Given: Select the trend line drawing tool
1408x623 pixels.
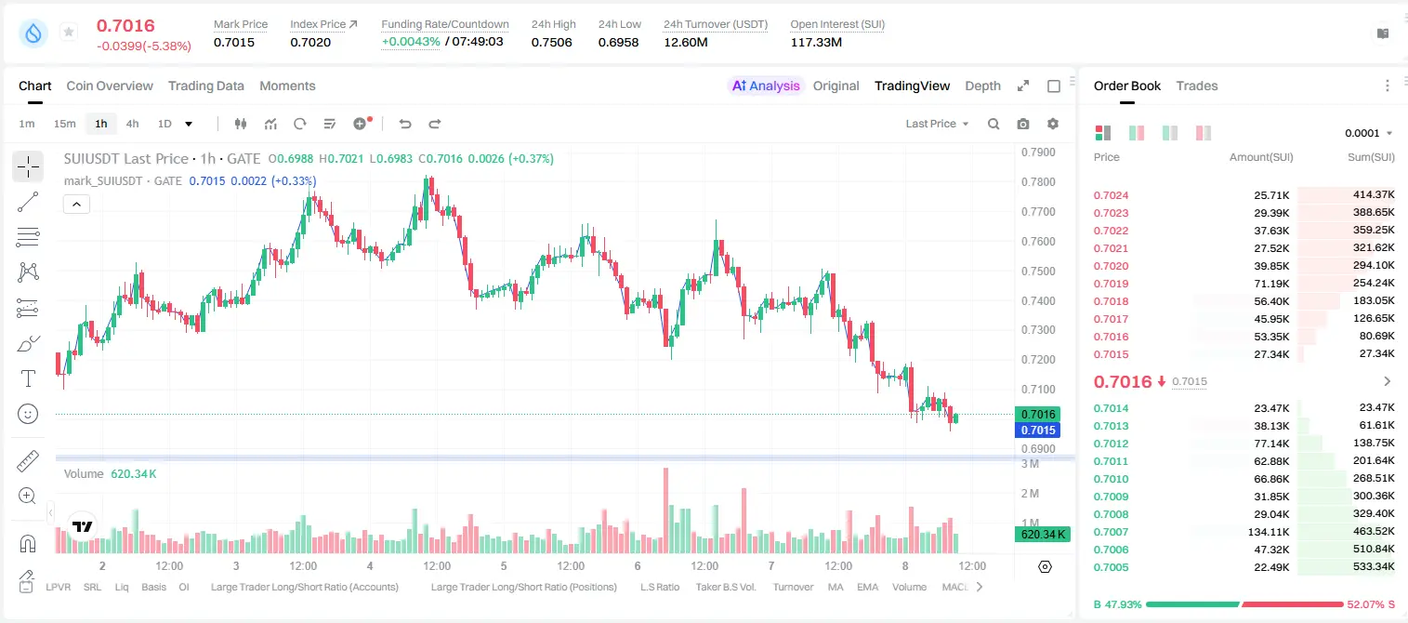Looking at the screenshot, I should [x=28, y=202].
